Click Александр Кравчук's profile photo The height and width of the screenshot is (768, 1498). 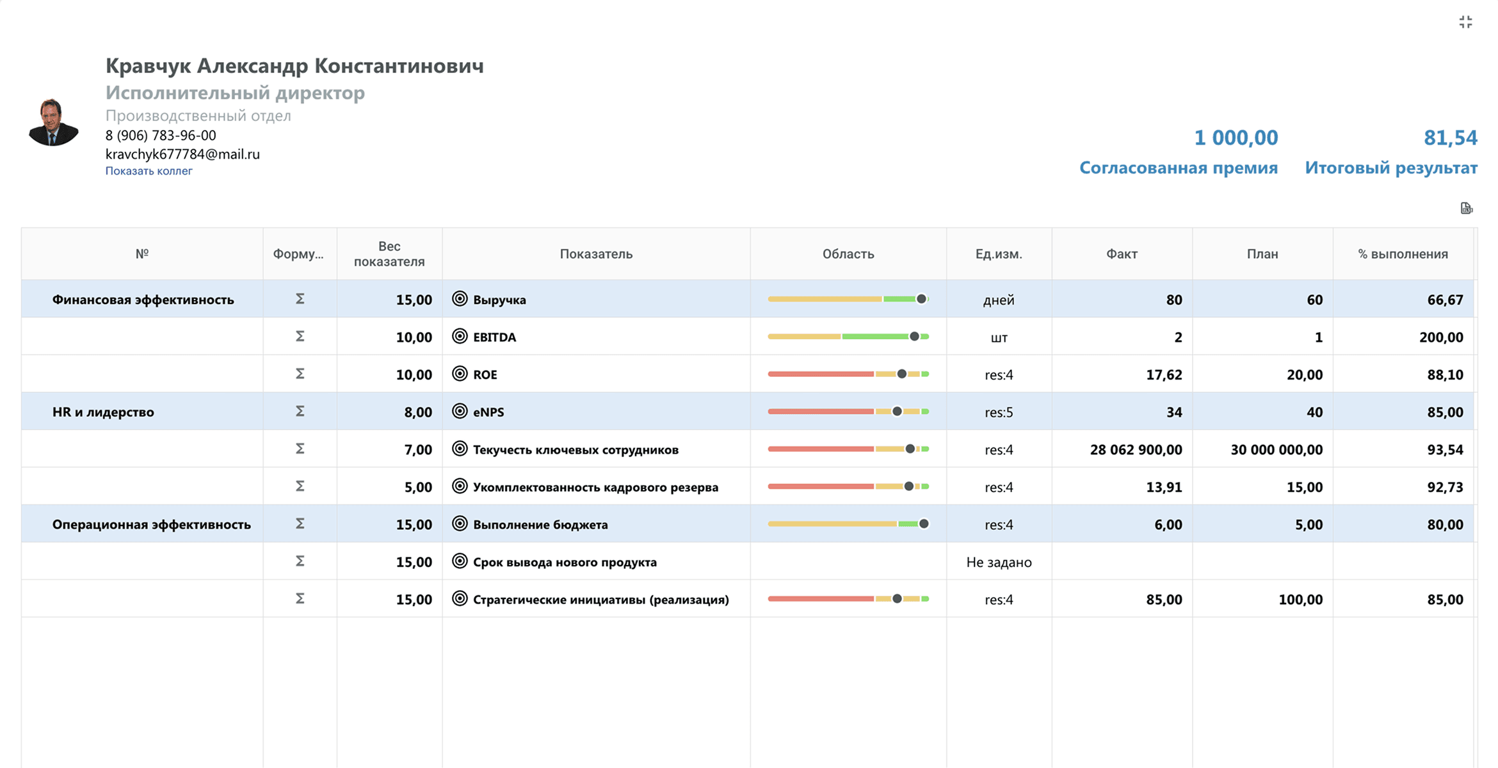point(54,122)
